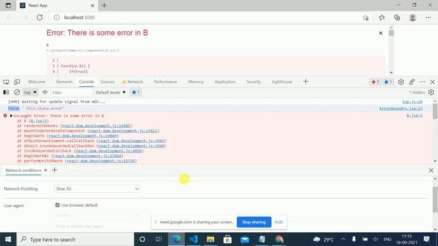The height and width of the screenshot is (246, 438).
Task: Open react-dom.development.js:17811 link
Action: (x=123, y=131)
